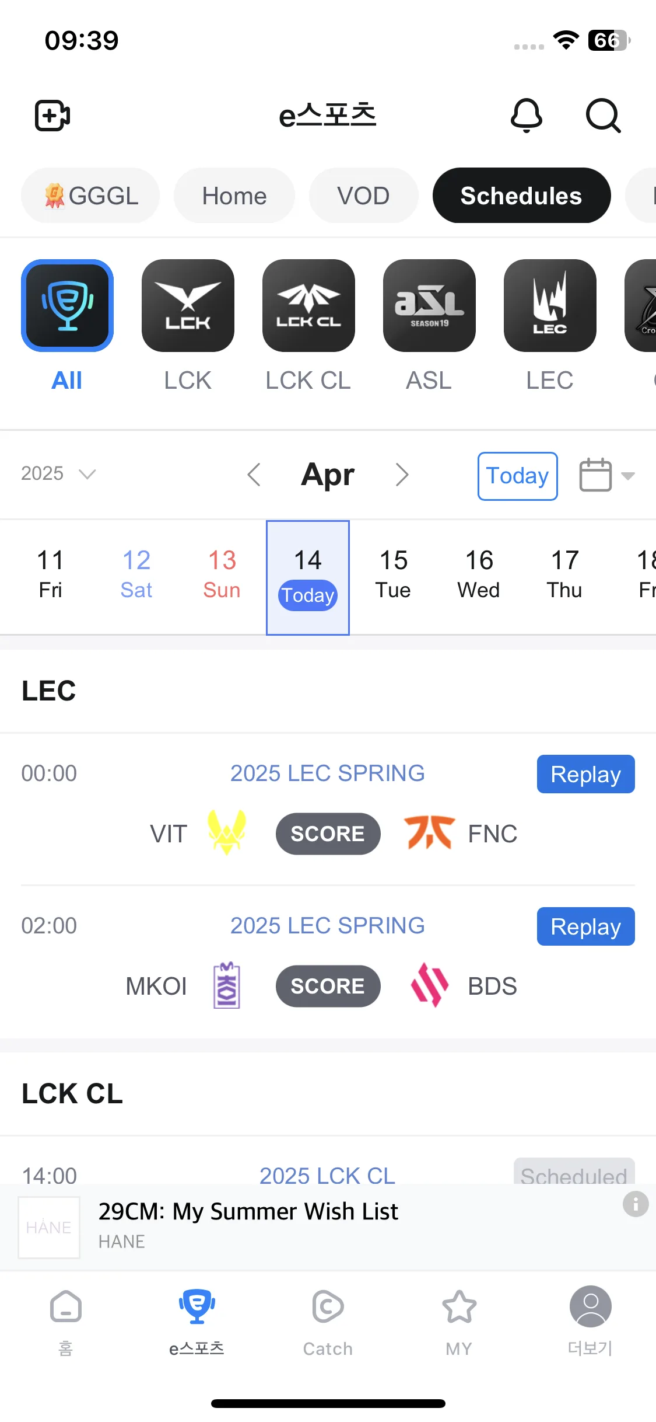656x1422 pixels.
Task: Open notifications bell
Action: [527, 115]
